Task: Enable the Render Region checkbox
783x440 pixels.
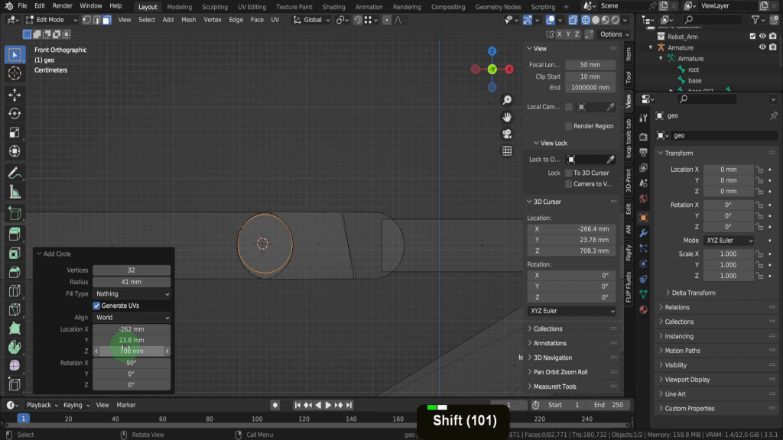Action: (x=568, y=126)
